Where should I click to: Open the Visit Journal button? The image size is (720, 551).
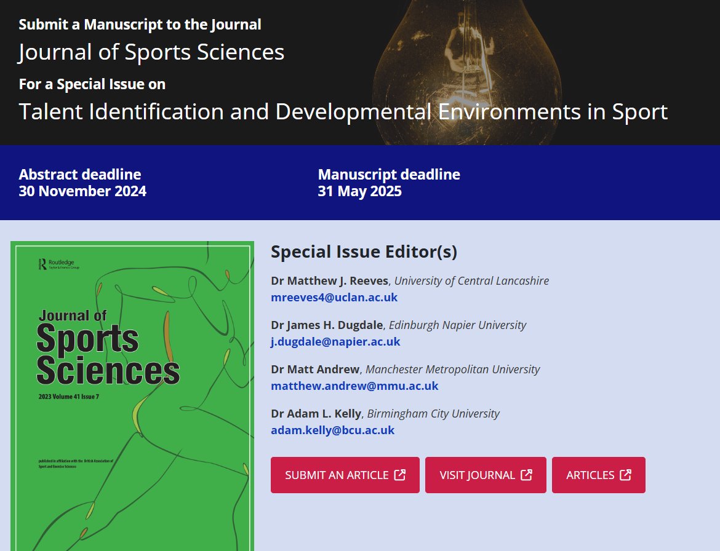(x=486, y=475)
